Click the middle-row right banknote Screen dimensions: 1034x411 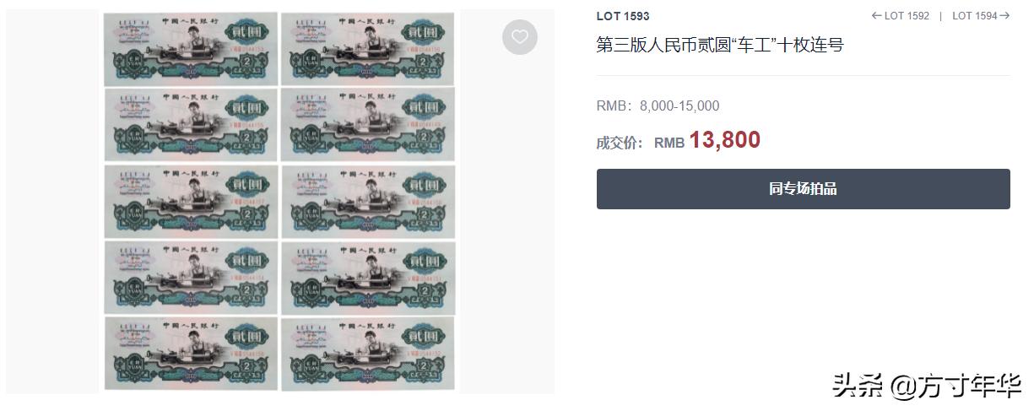pos(368,201)
